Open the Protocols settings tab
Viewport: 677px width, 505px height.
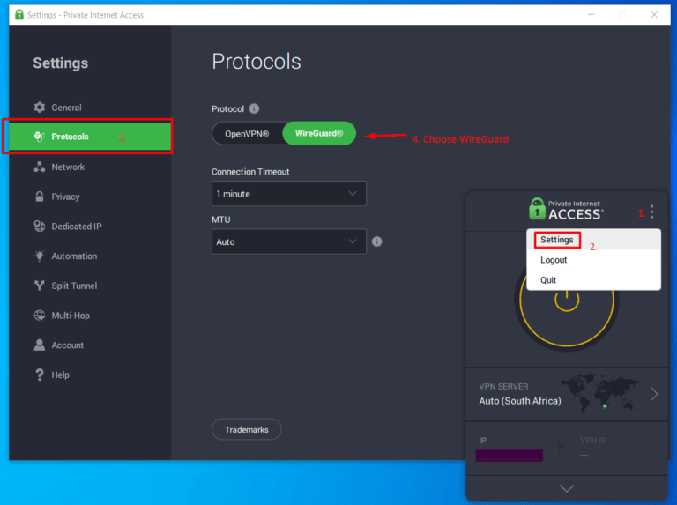click(x=90, y=137)
